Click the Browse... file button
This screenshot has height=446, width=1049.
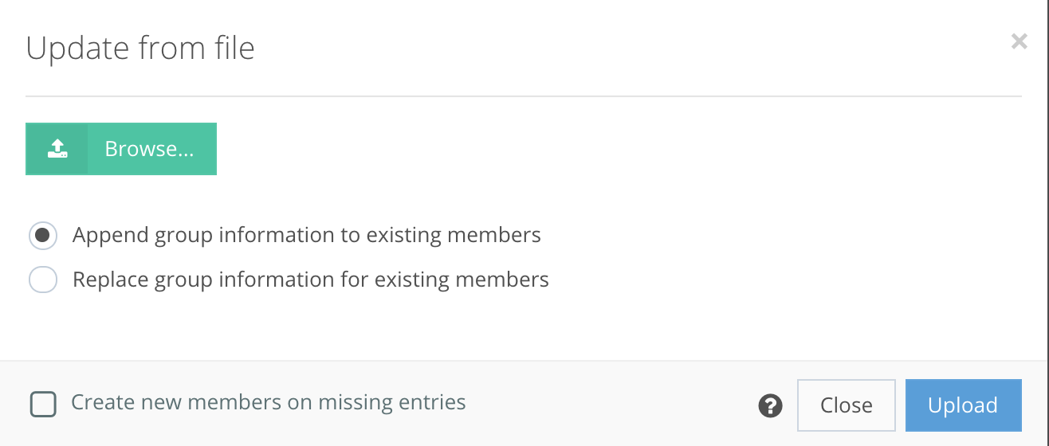(121, 149)
